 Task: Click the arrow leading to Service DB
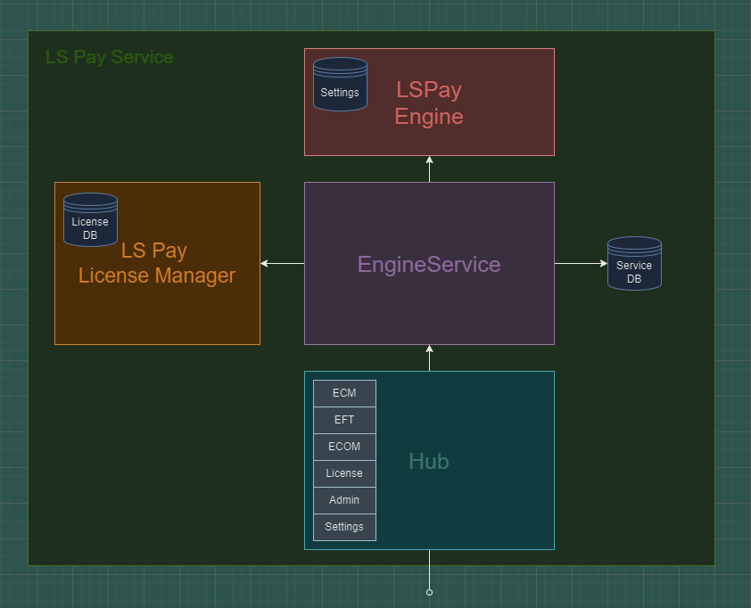click(x=580, y=263)
